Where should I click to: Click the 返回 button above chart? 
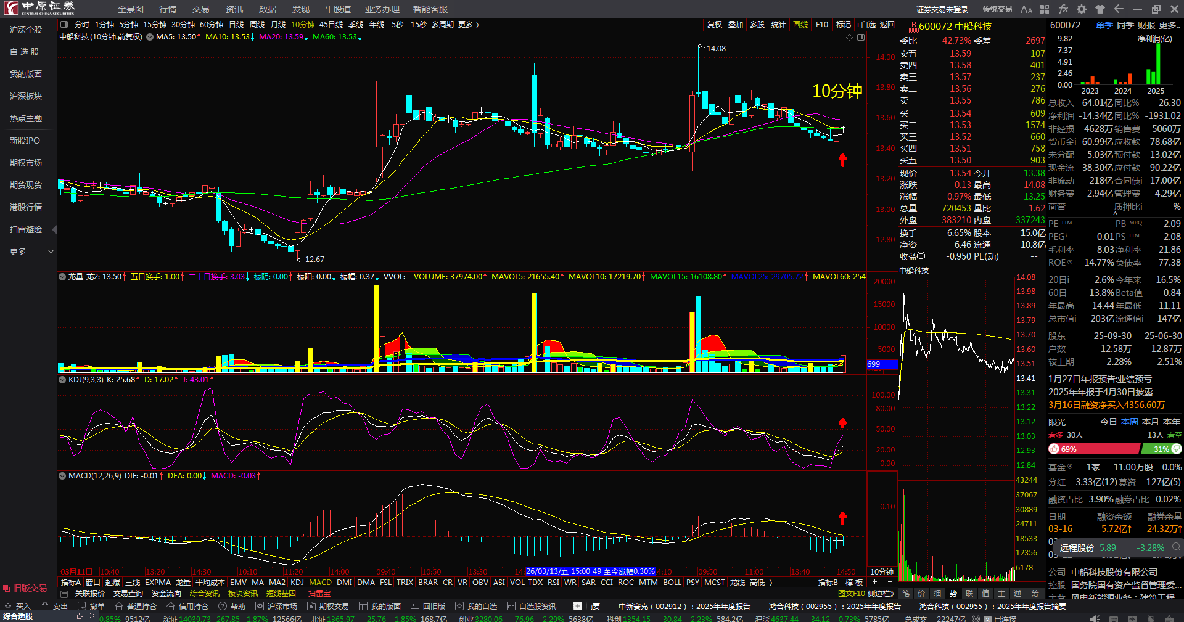pos(887,25)
